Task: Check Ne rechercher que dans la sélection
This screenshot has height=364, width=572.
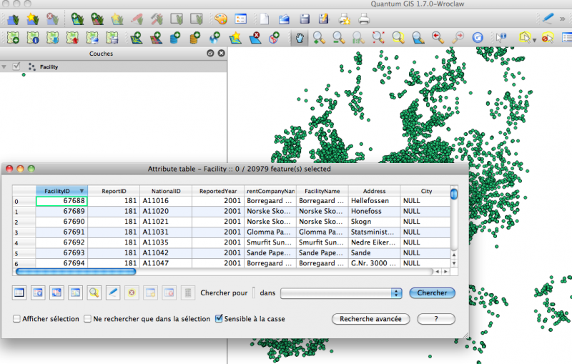Action: pyautogui.click(x=88, y=319)
